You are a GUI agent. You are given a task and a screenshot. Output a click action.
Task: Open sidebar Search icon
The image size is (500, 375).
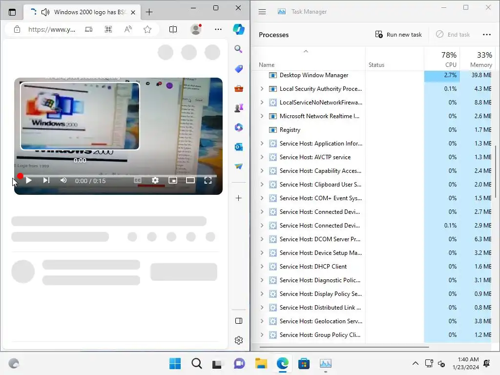click(238, 49)
